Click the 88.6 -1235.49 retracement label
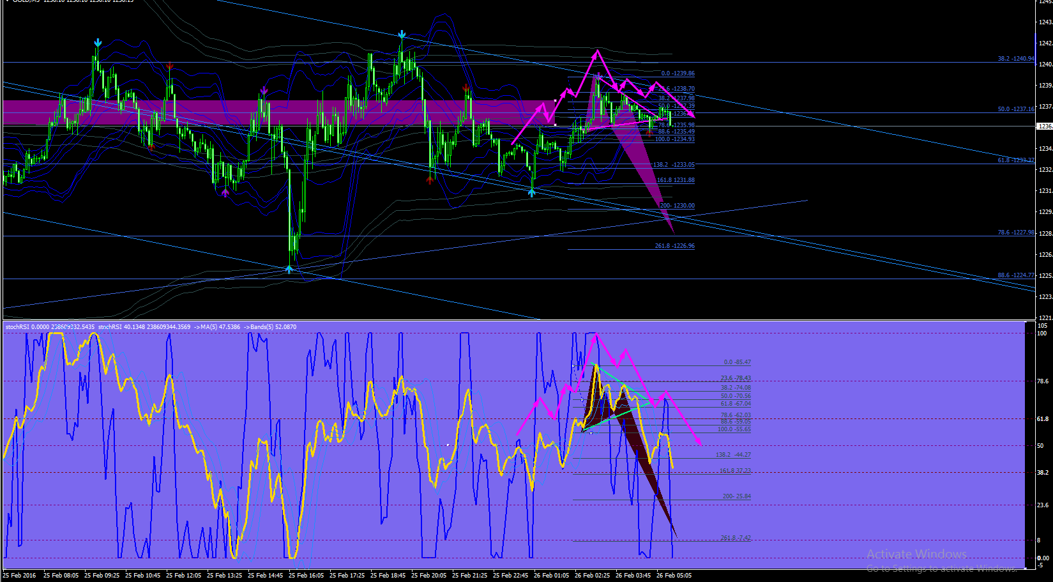 (676, 132)
